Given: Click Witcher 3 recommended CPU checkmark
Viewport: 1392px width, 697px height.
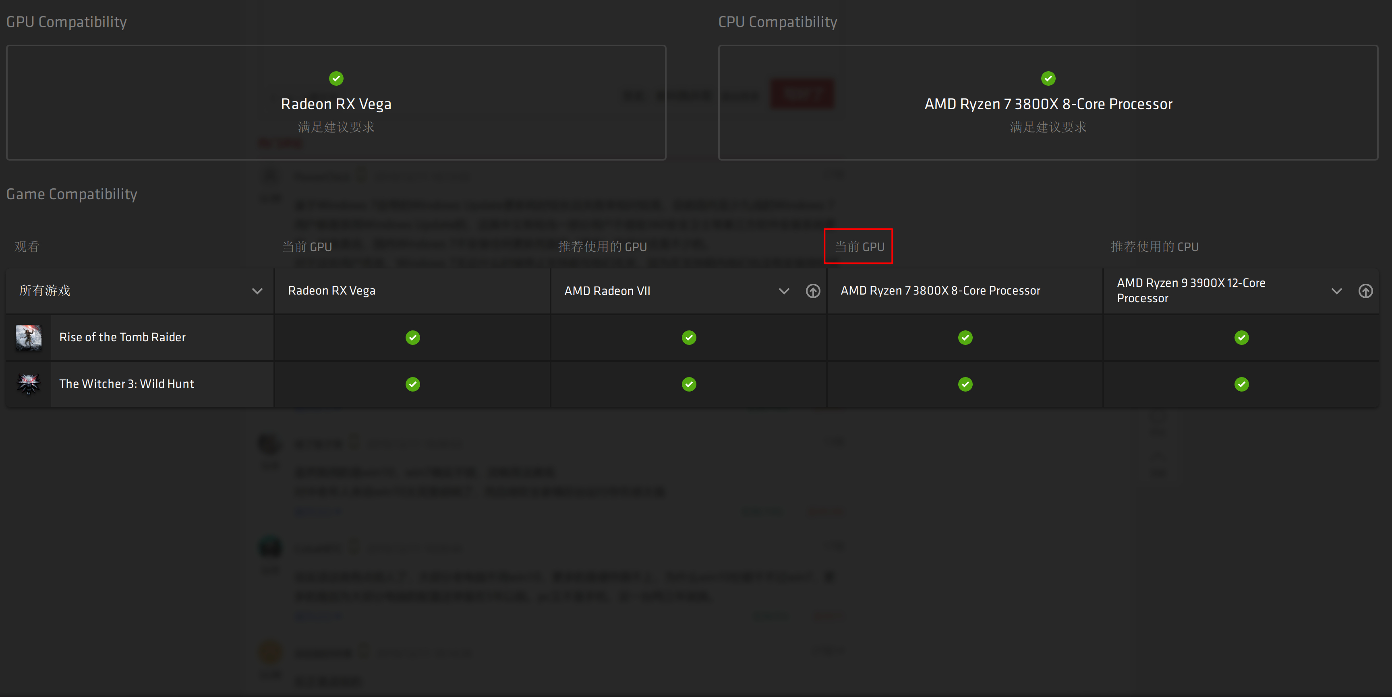Looking at the screenshot, I should coord(1241,384).
